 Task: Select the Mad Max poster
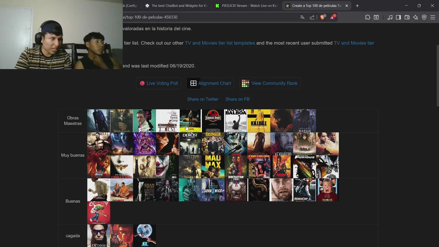coord(213,167)
